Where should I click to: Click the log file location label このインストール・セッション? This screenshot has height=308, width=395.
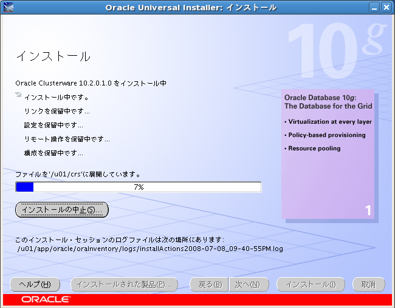tap(120, 239)
